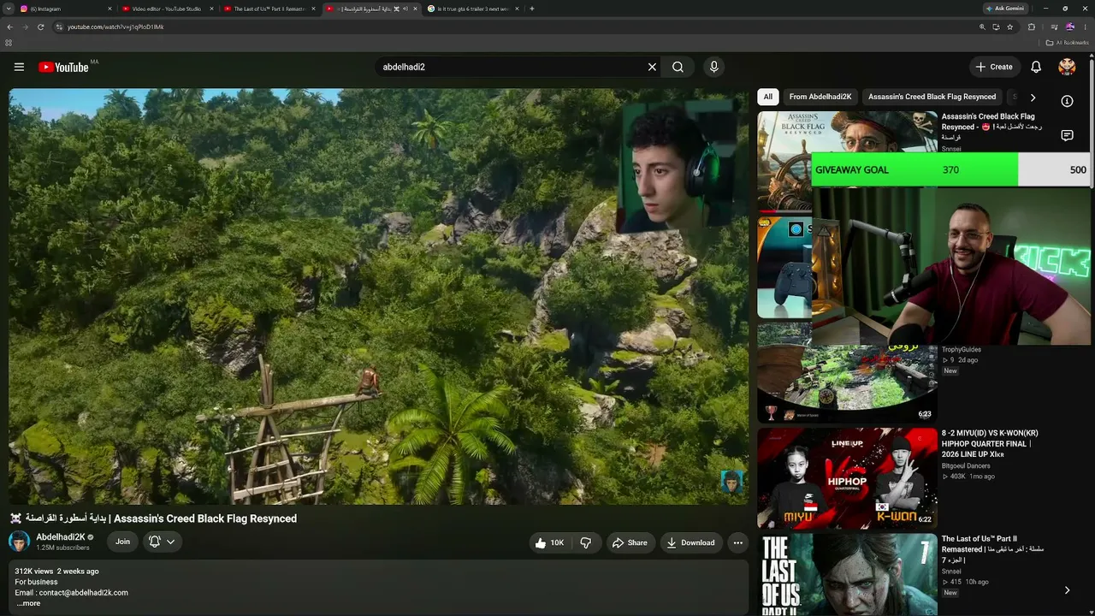Click the magnifier search button

pyautogui.click(x=678, y=67)
